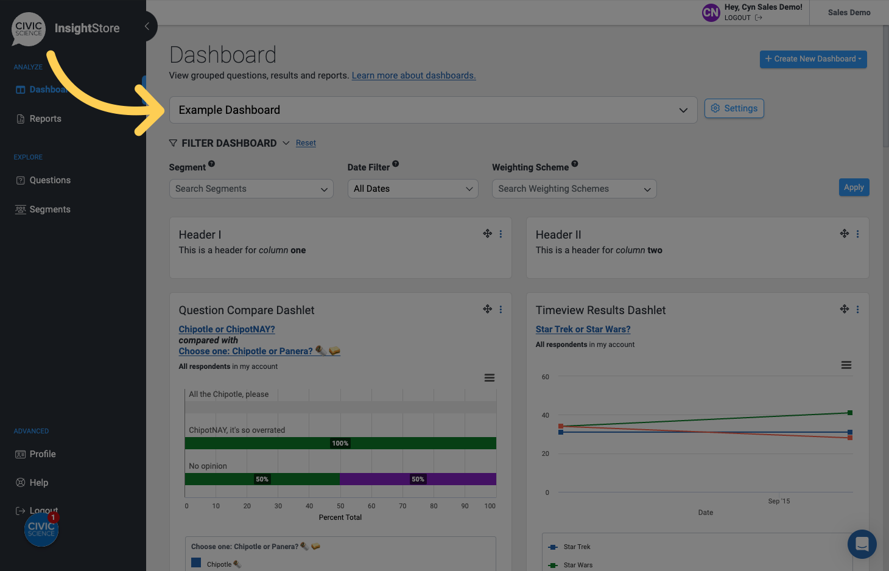Open the All Dates date filter dropdown

[x=413, y=189]
